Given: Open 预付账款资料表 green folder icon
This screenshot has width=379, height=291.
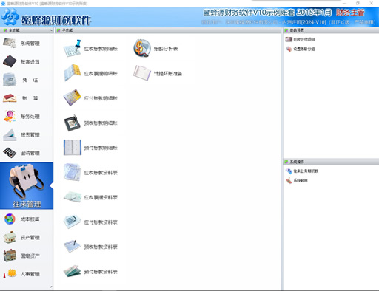Looking at the screenshot, I should tap(73, 271).
